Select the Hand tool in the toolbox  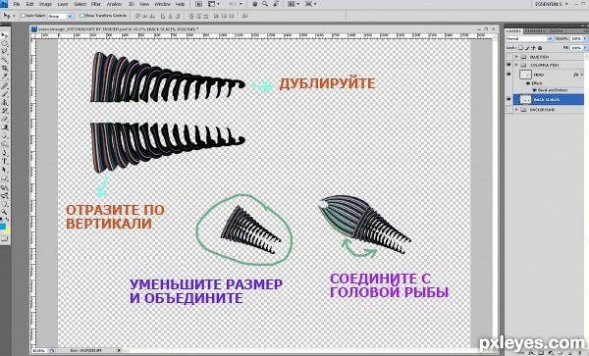(x=5, y=204)
